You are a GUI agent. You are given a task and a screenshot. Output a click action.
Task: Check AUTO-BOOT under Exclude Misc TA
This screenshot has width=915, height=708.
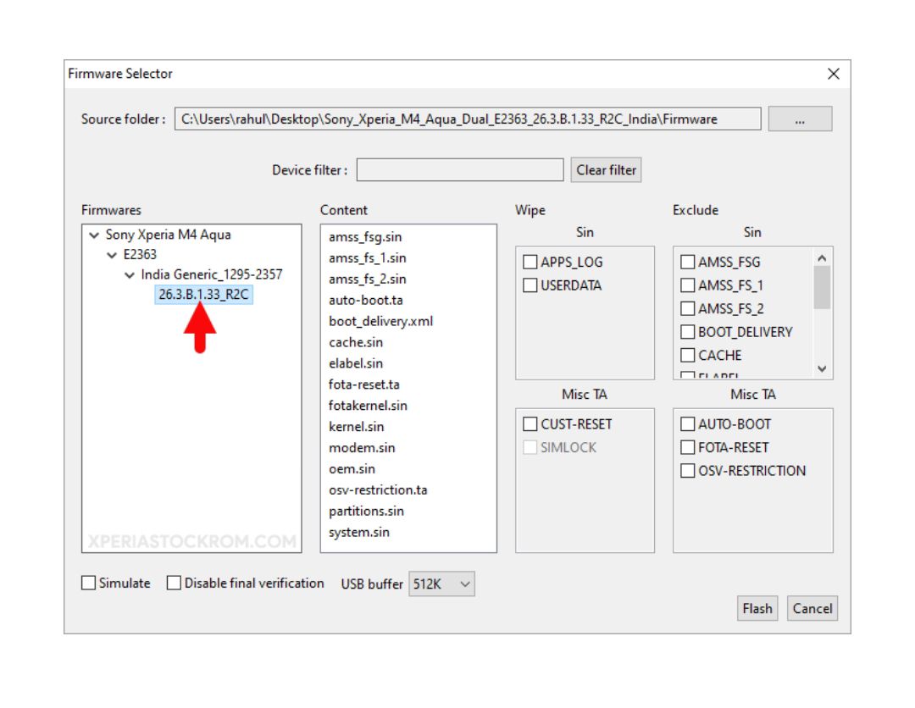[688, 424]
